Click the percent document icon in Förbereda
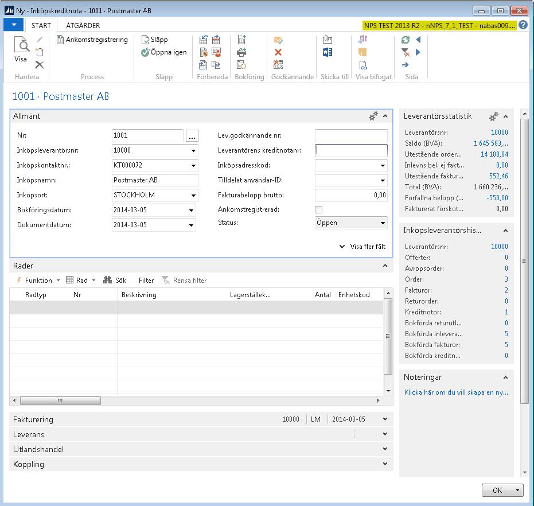Image resolution: width=534 pixels, height=506 pixels. (x=204, y=52)
